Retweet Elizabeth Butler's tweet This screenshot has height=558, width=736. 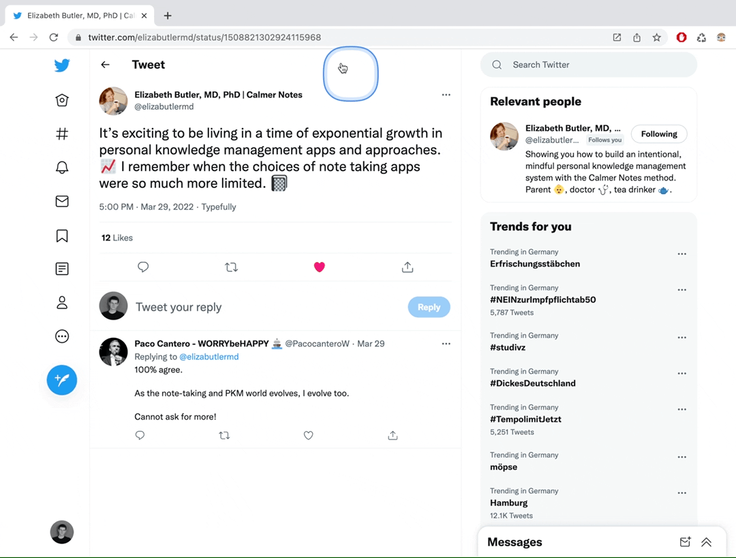(x=232, y=267)
